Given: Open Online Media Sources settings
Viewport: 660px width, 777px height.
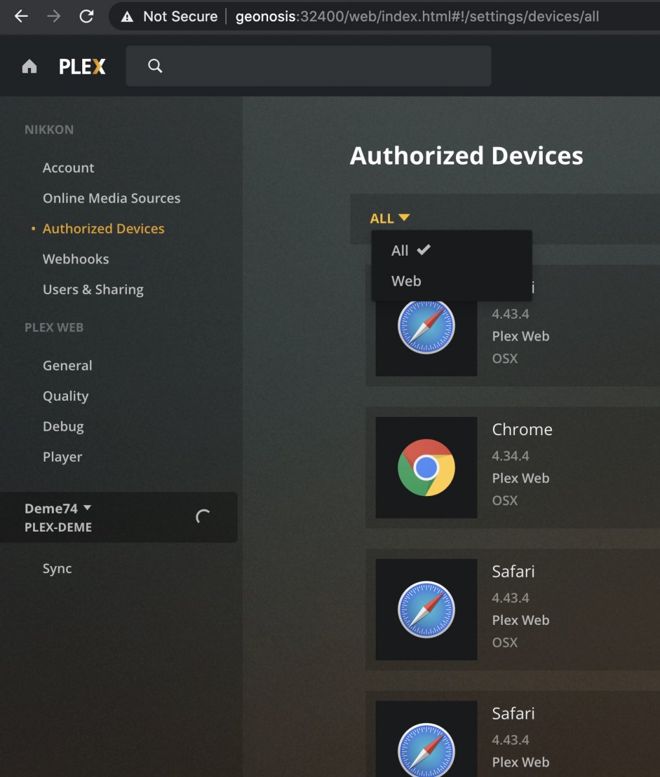Looking at the screenshot, I should pyautogui.click(x=111, y=198).
